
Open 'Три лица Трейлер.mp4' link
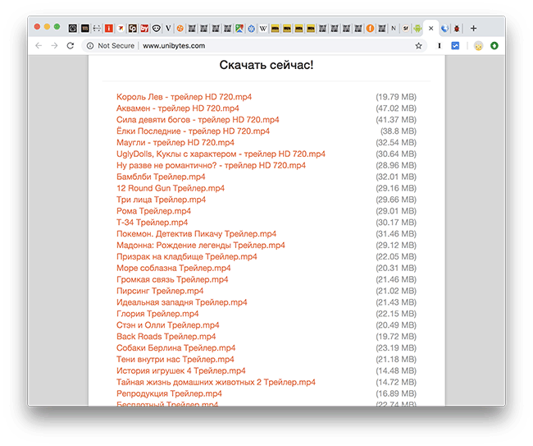pos(161,200)
